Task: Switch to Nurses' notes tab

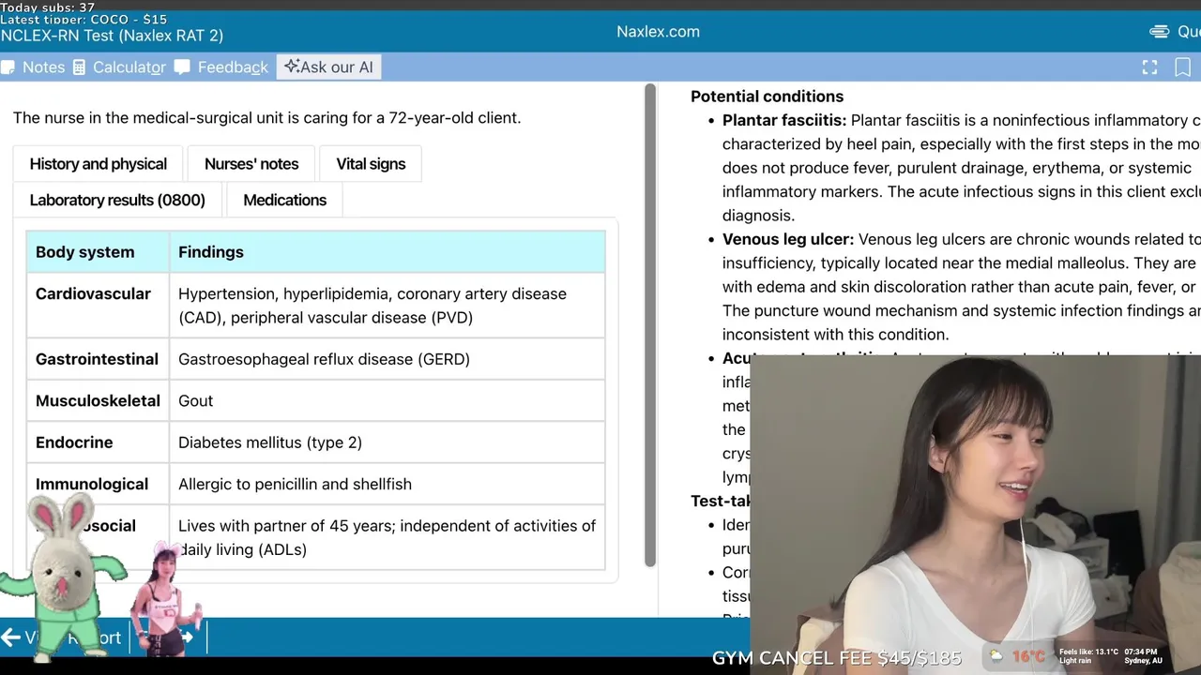Action: click(x=251, y=164)
